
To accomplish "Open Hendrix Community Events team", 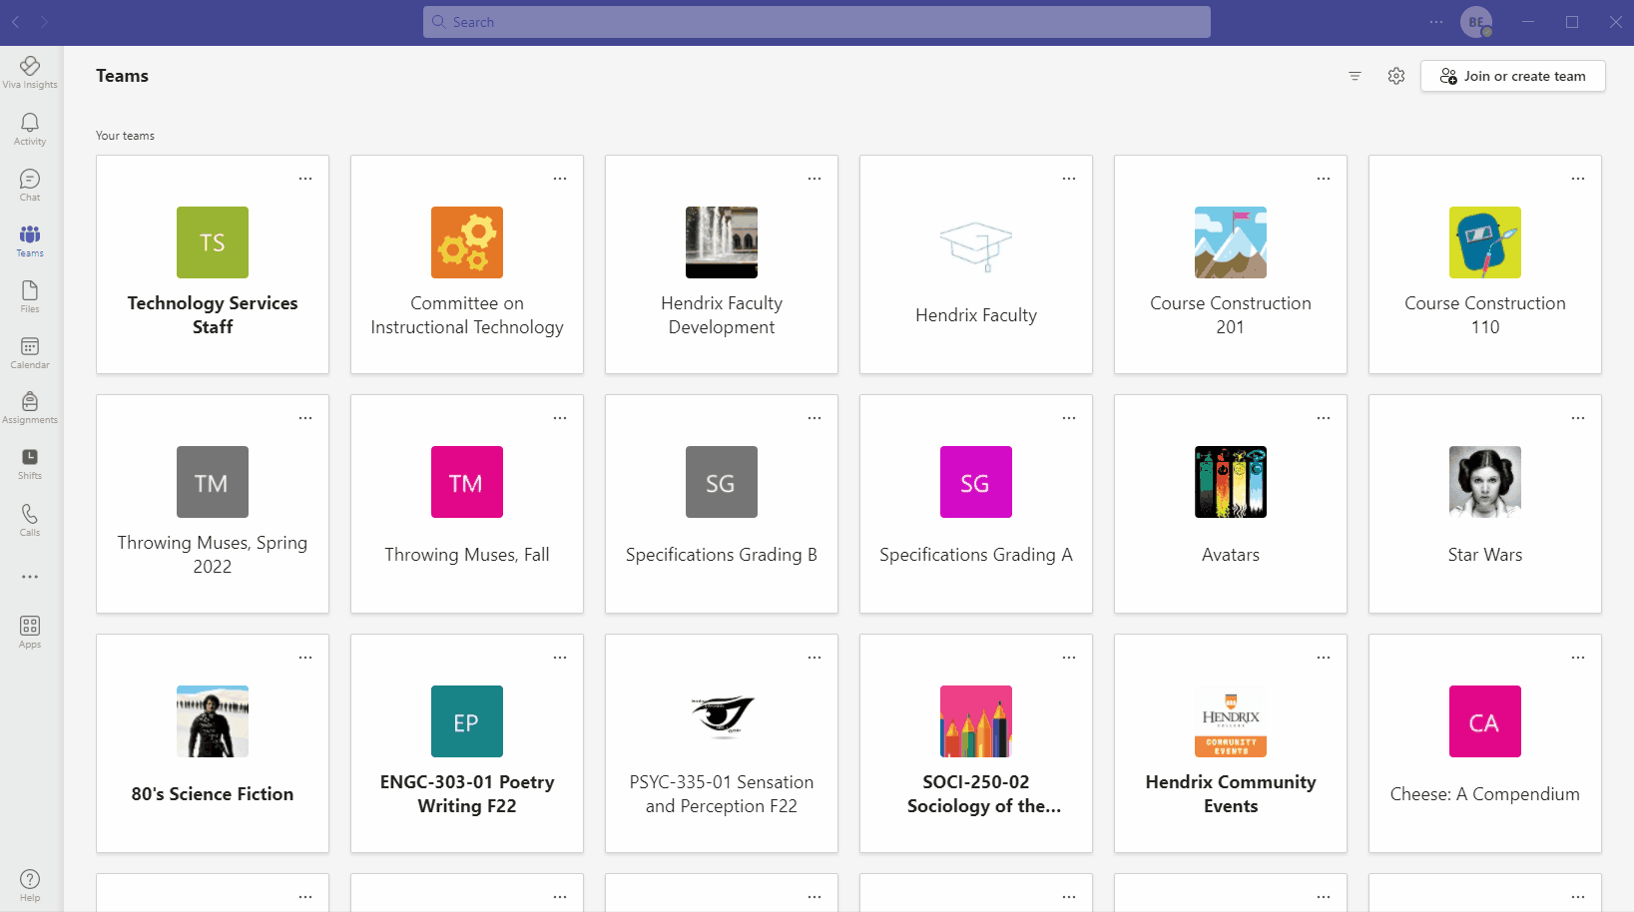I will 1231,743.
